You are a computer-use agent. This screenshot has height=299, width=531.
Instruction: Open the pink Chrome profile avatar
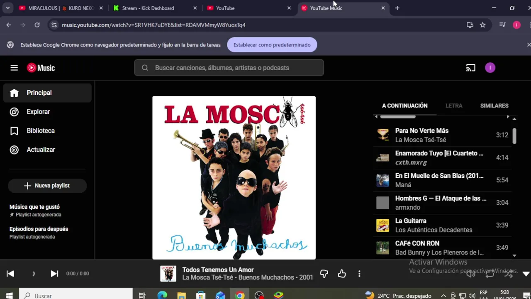coord(516,25)
